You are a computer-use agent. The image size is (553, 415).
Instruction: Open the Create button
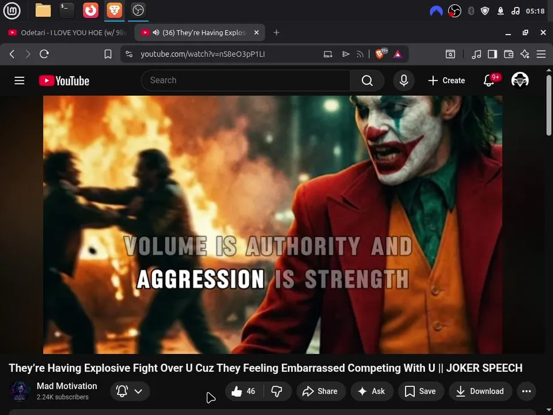(x=446, y=81)
